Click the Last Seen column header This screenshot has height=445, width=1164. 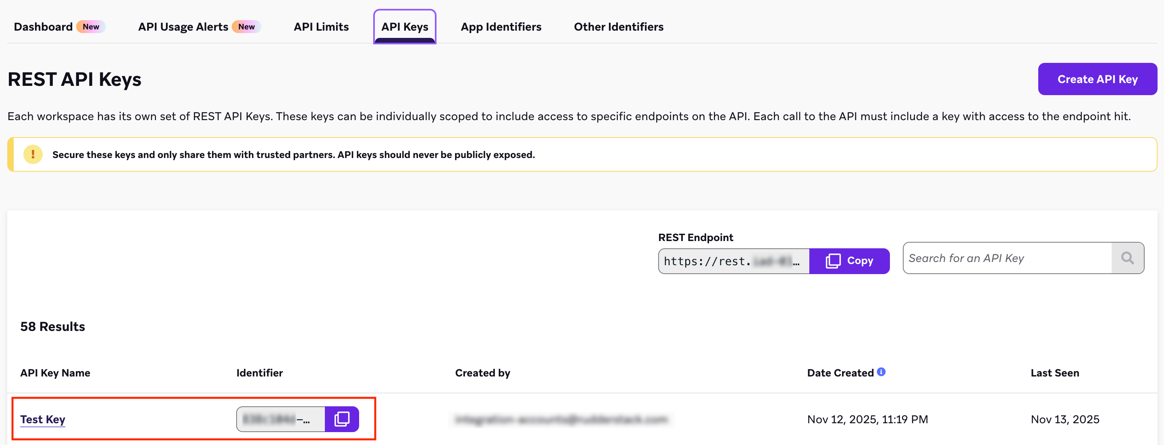point(1055,372)
